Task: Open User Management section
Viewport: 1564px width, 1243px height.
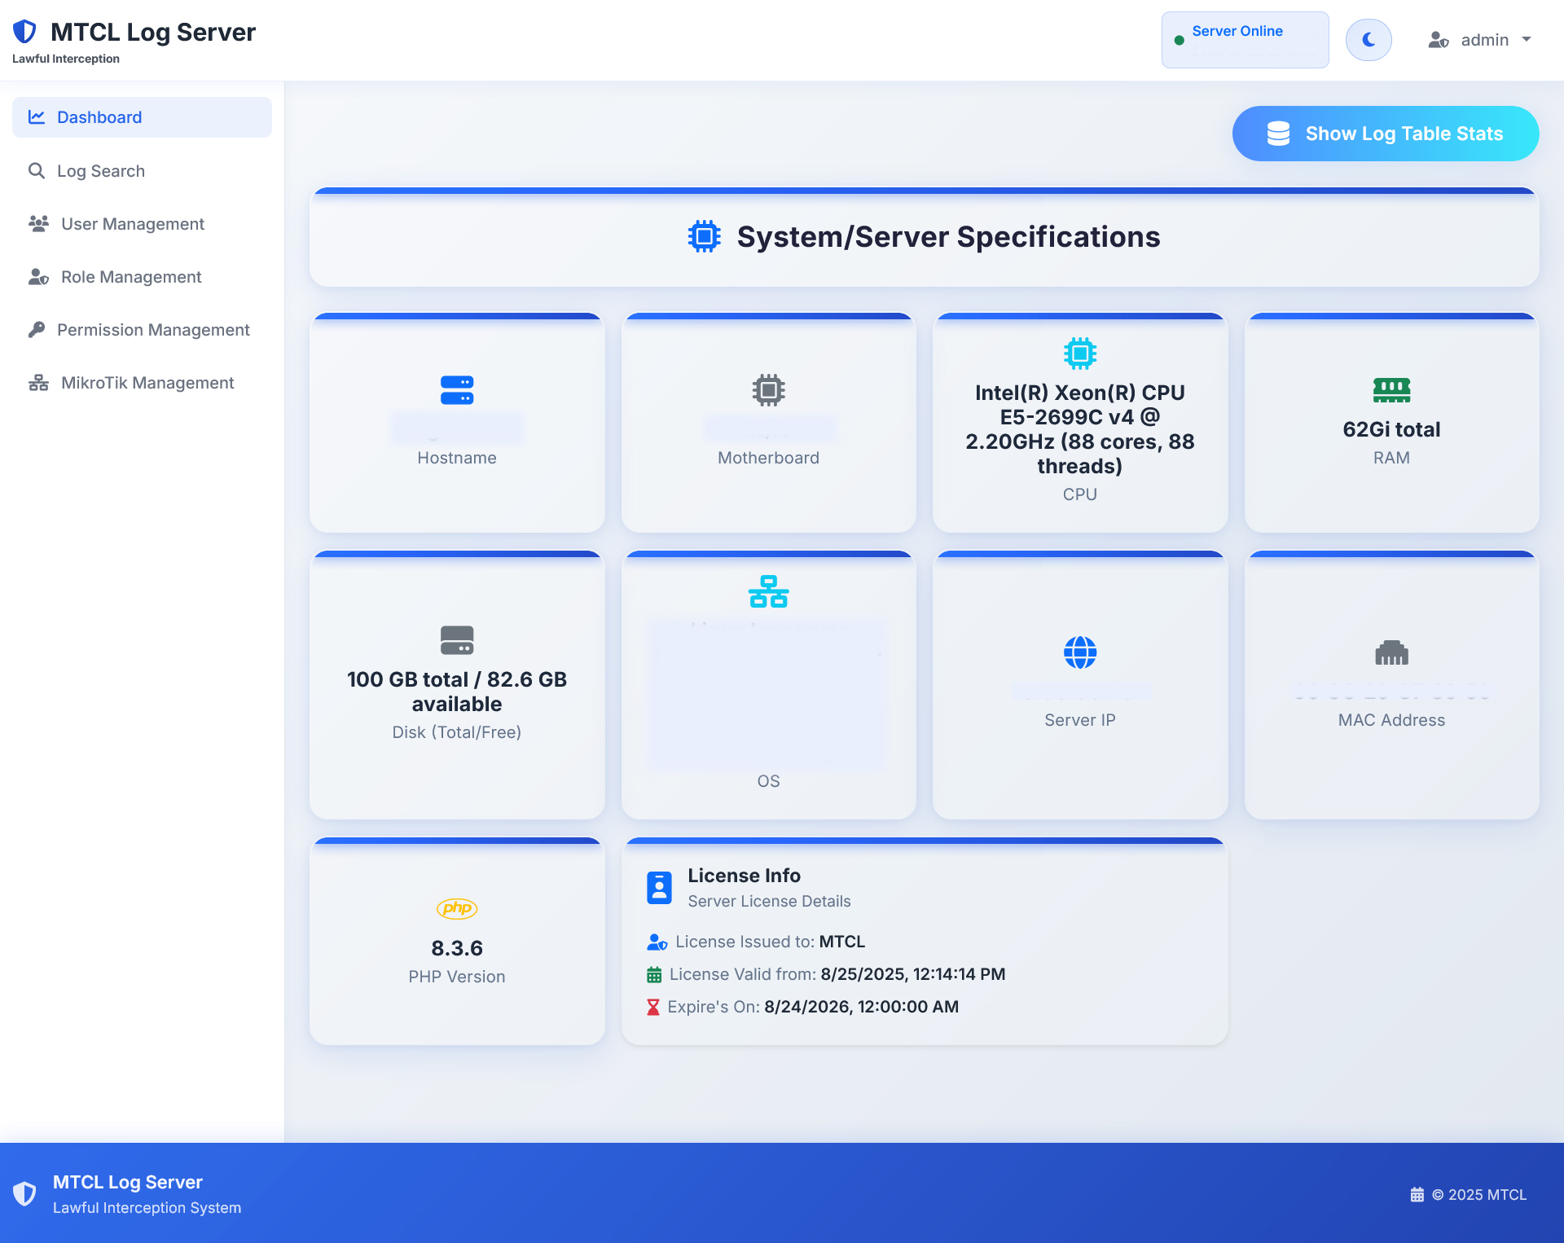Action: 132,224
